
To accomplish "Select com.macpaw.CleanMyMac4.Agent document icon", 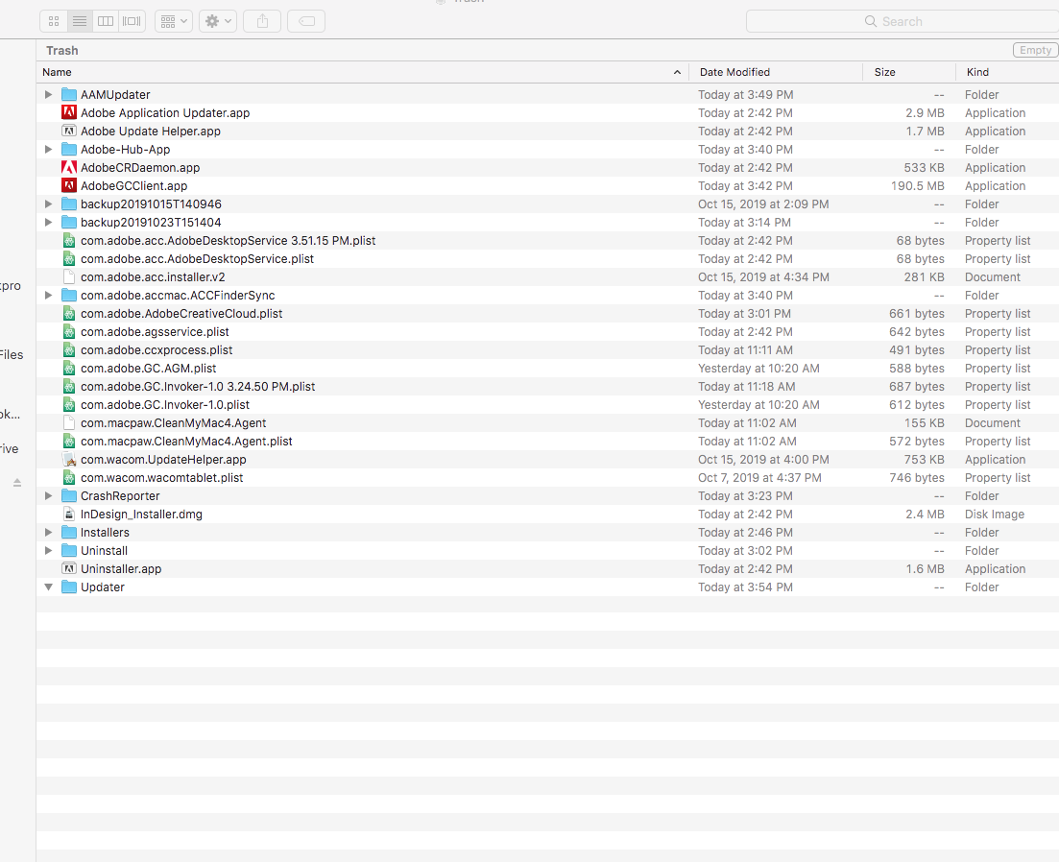I will coord(69,422).
